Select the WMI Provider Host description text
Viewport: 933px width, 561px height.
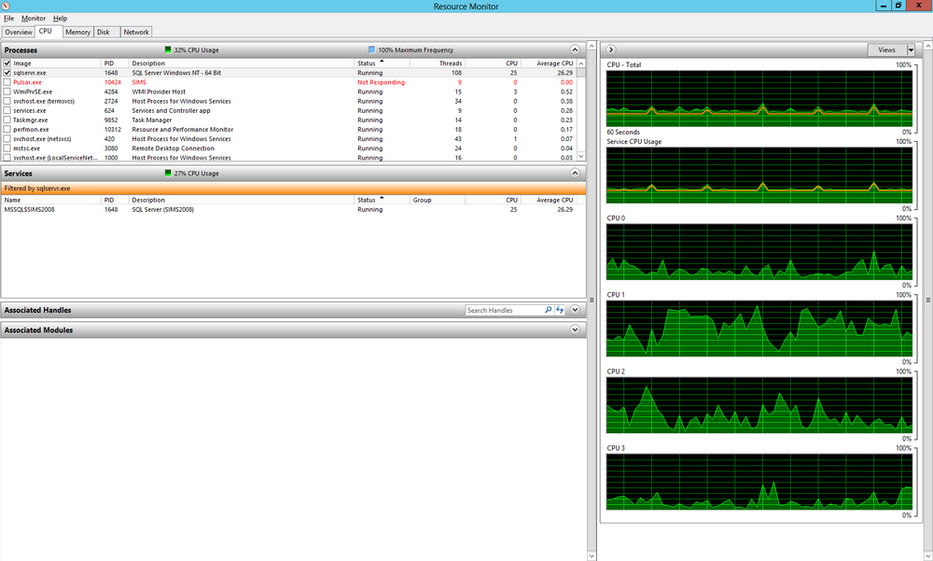[x=159, y=91]
